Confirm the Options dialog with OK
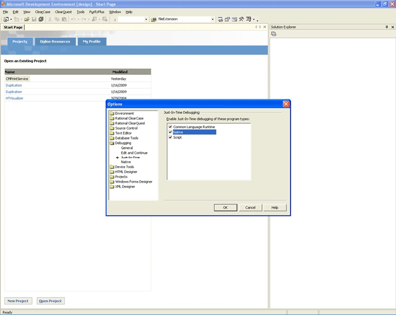Viewport: 396px width, 315px height. point(225,208)
